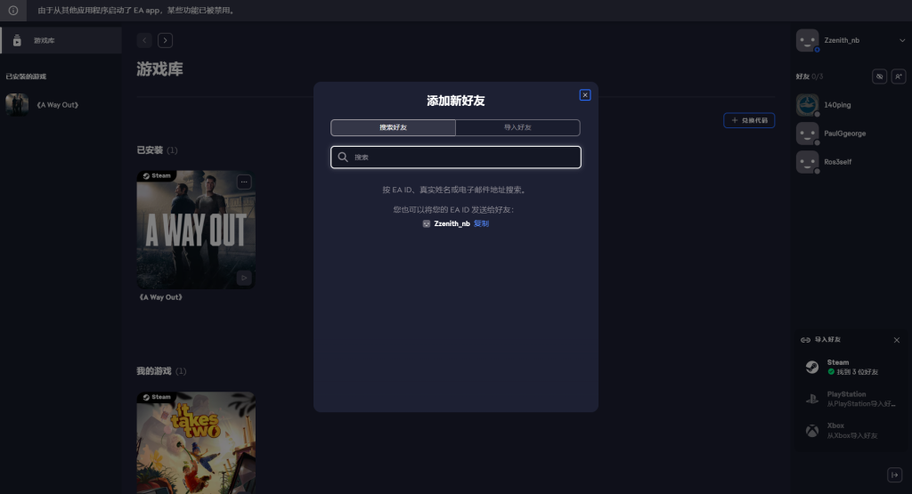This screenshot has width=912, height=494.
Task: Close the 添加新好友 dialog
Action: [585, 95]
